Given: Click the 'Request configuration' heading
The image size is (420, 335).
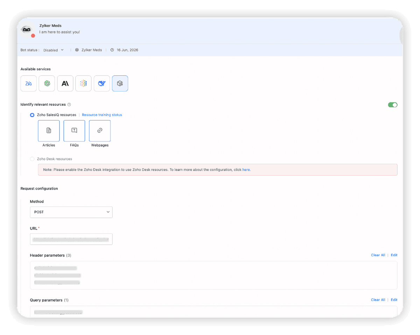Looking at the screenshot, I should coord(39,189).
